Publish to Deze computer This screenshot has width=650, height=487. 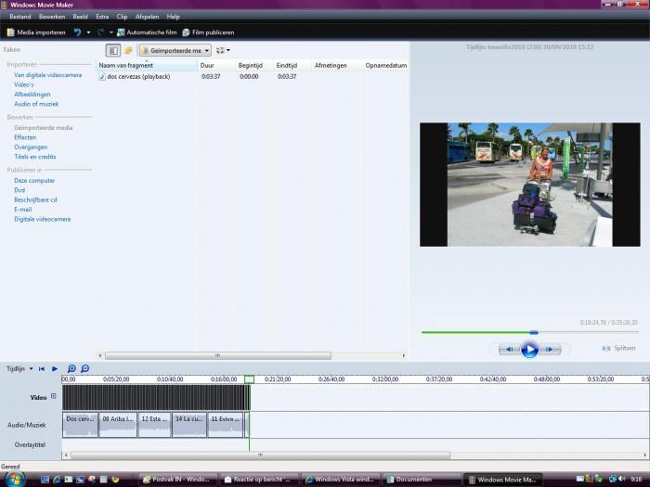pos(34,181)
